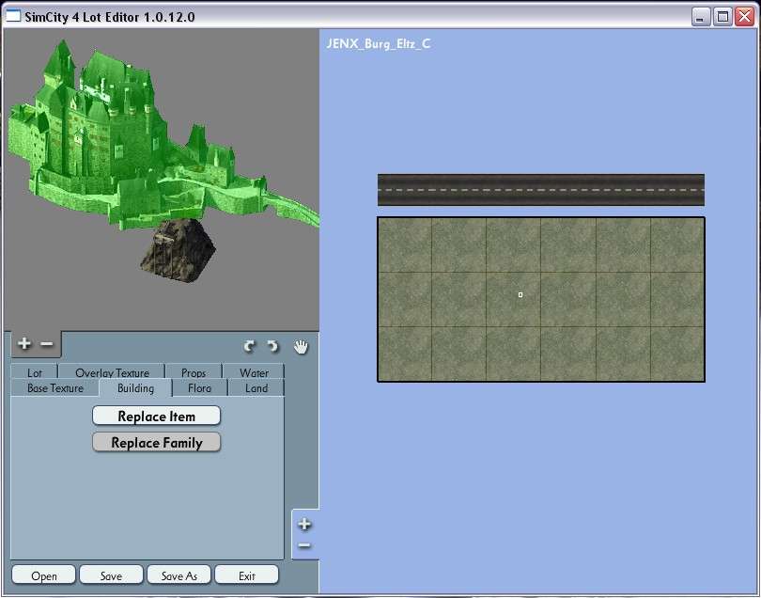This screenshot has height=598, width=761.
Task: Click the application icon in title bar
Action: [13, 16]
